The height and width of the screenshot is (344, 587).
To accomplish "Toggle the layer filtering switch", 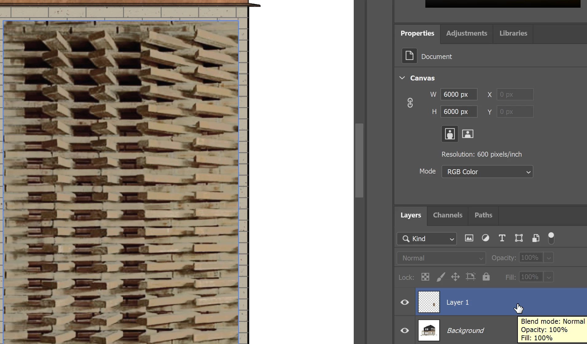I will [x=551, y=238].
